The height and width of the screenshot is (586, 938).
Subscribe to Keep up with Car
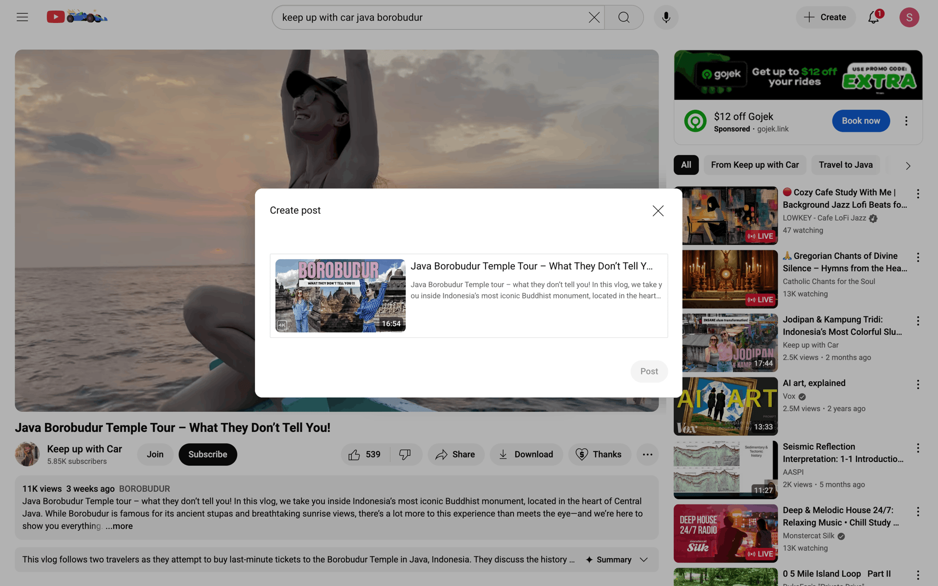(208, 455)
